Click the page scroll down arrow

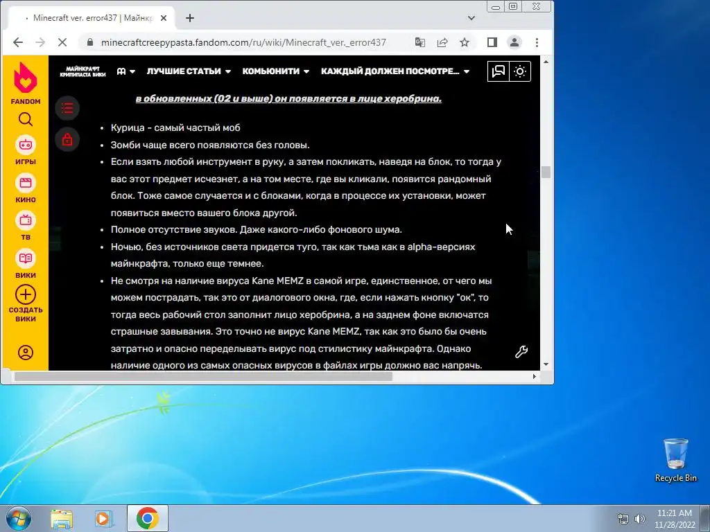click(x=546, y=364)
